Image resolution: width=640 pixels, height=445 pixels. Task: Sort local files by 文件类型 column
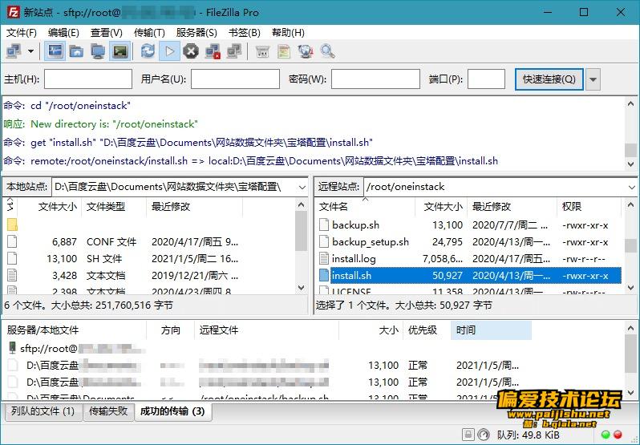coord(114,207)
